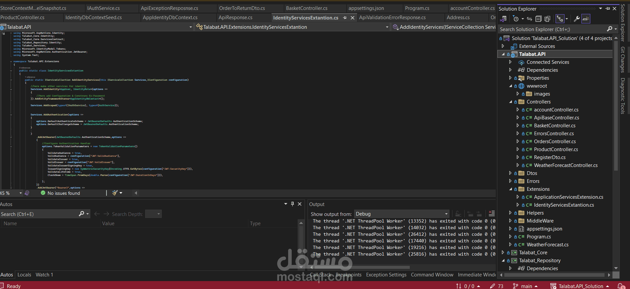Switch to the Program.cs editor tab
This screenshot has height=289, width=630.
(x=417, y=8)
